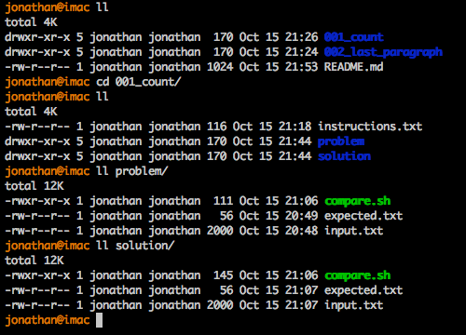Click the blue solution directory entry
The image size is (466, 335).
click(x=344, y=156)
